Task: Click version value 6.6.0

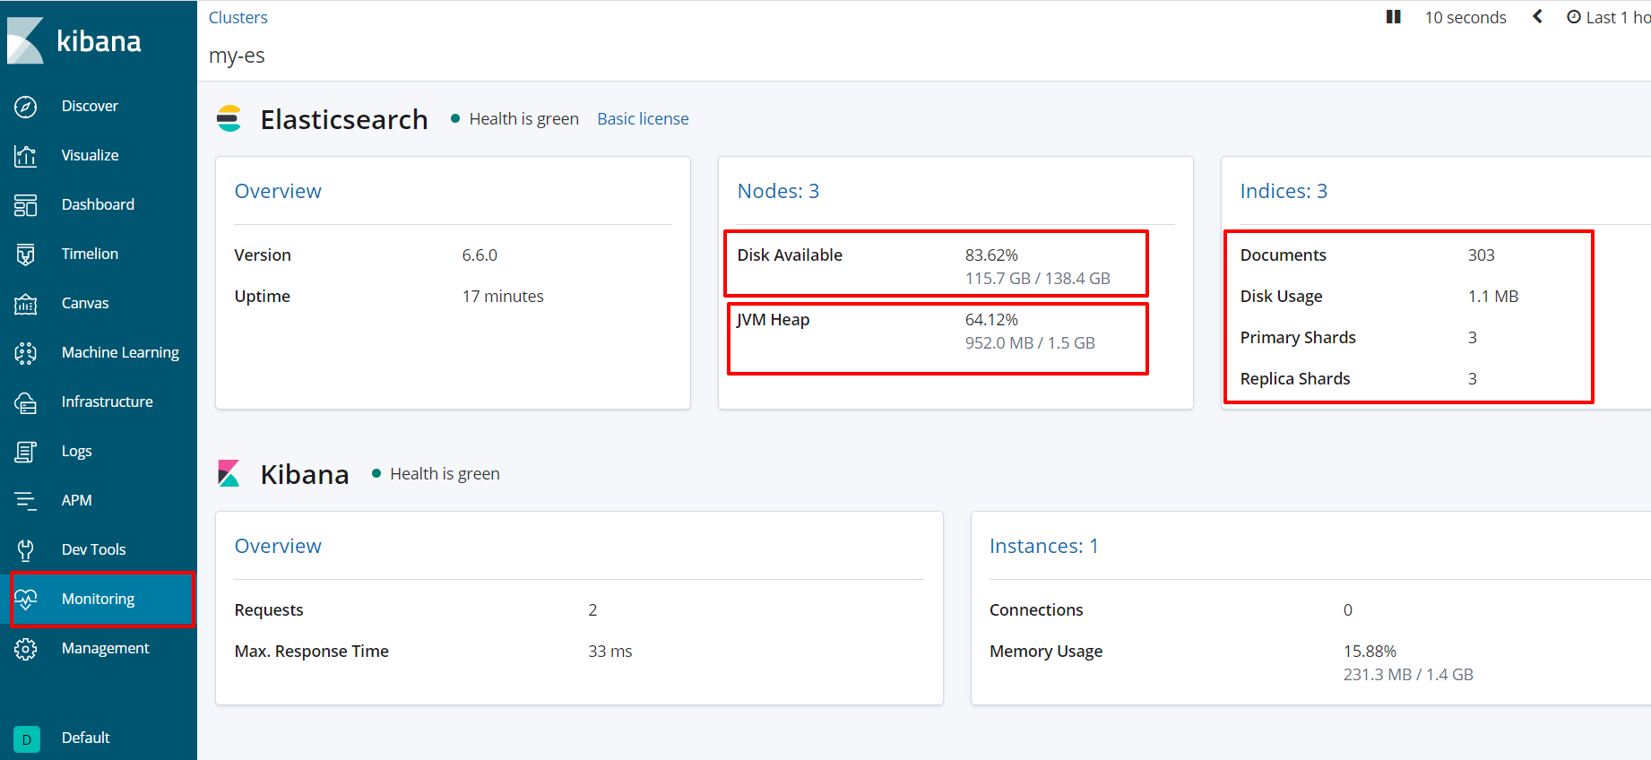Action: (480, 255)
